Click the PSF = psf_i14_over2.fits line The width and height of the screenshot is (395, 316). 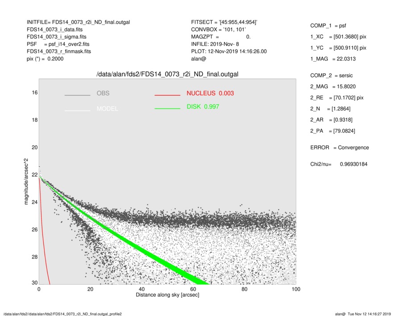click(x=58, y=44)
